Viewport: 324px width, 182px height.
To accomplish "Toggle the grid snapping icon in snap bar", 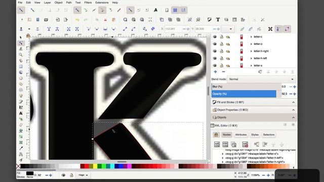I will coord(175,10).
